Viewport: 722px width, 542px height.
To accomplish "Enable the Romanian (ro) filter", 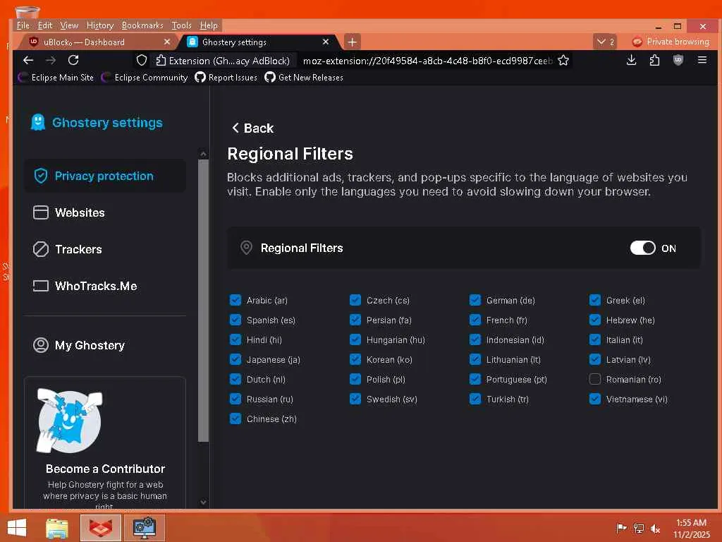I will click(x=595, y=379).
